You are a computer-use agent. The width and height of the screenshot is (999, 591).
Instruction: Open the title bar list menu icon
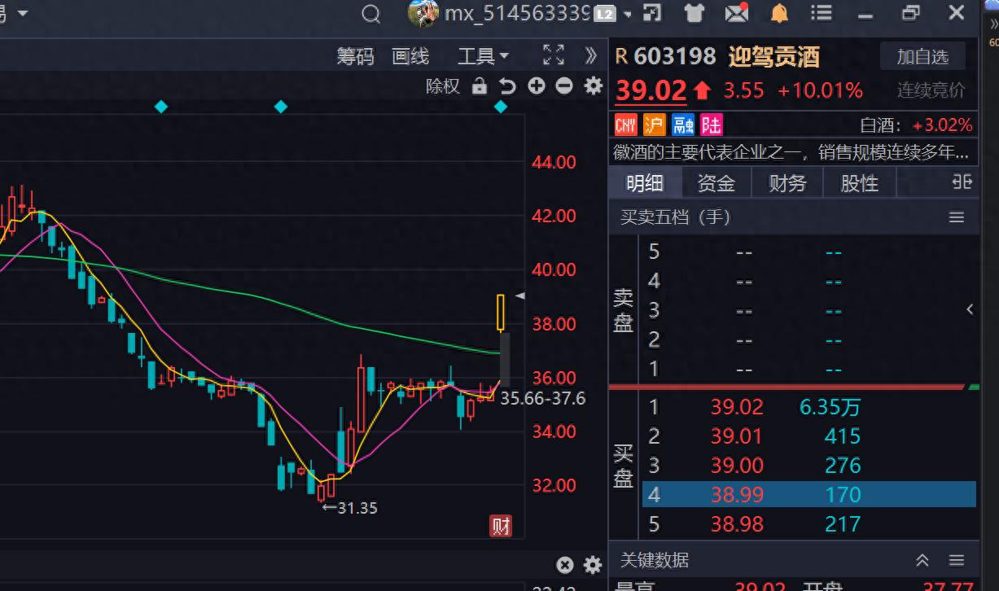click(822, 13)
